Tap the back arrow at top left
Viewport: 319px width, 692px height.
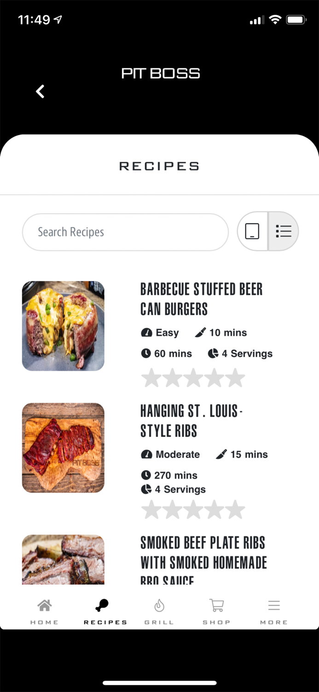coord(40,91)
